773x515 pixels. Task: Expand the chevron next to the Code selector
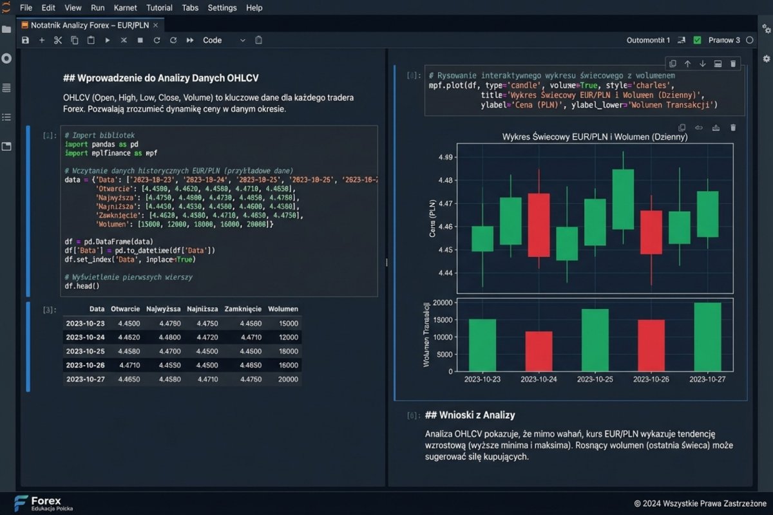pos(242,40)
